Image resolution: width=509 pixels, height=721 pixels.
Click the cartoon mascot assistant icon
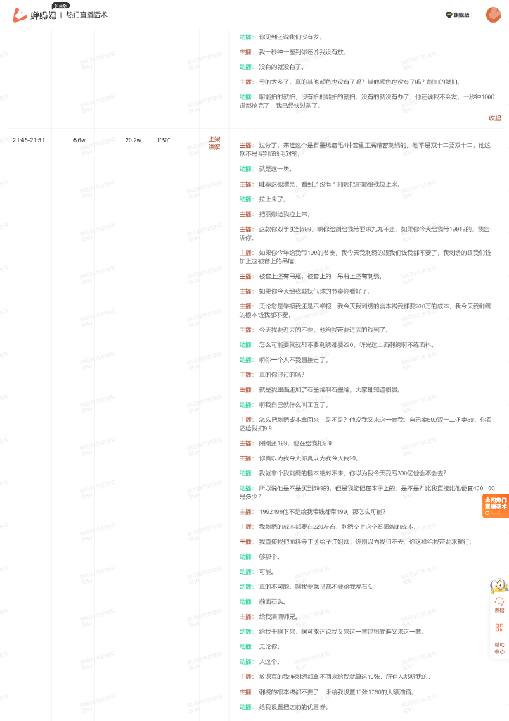click(499, 586)
